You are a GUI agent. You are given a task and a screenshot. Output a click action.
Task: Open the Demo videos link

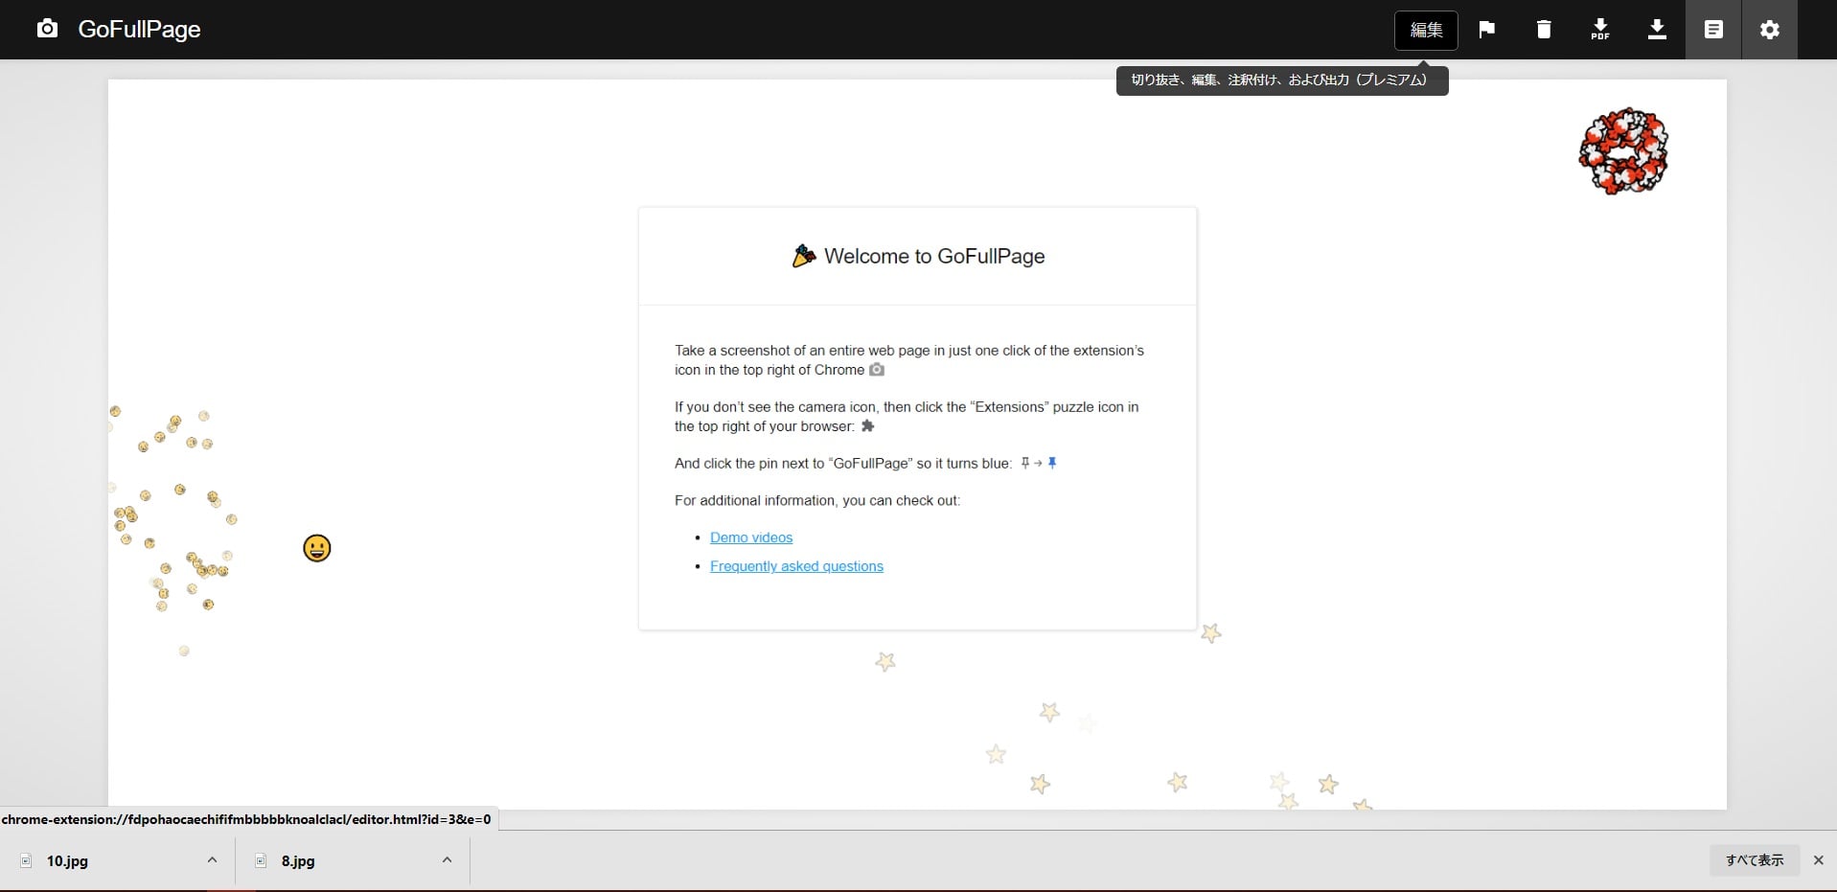pyautogui.click(x=751, y=537)
